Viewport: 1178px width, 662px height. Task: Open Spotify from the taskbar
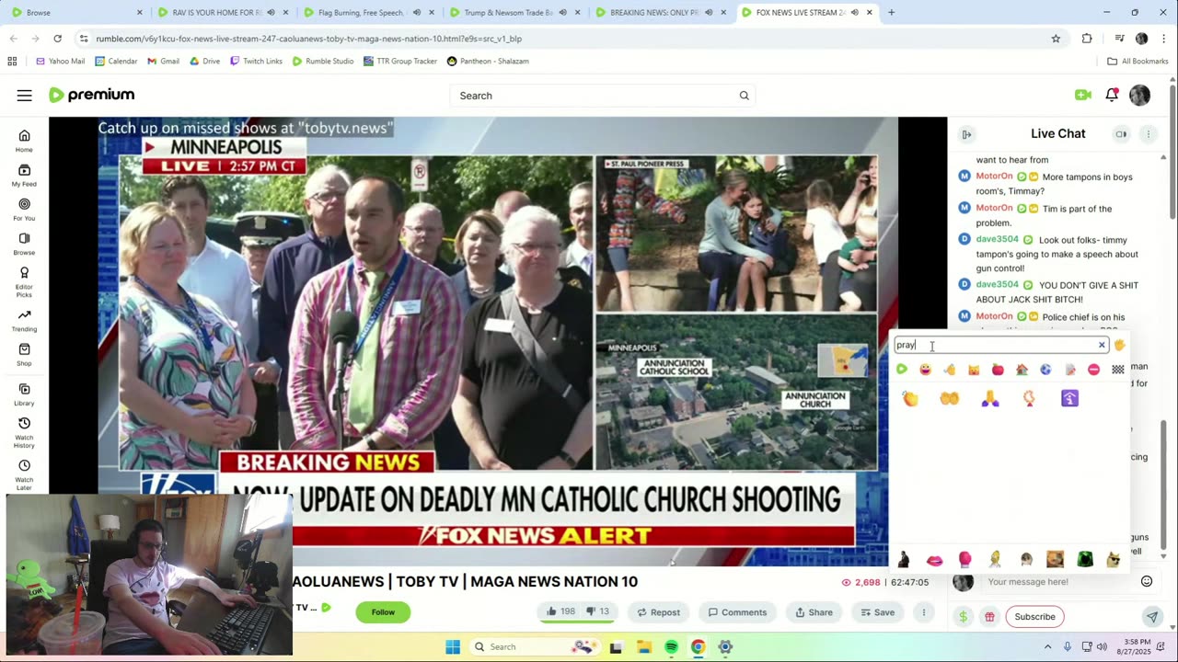coord(671,647)
